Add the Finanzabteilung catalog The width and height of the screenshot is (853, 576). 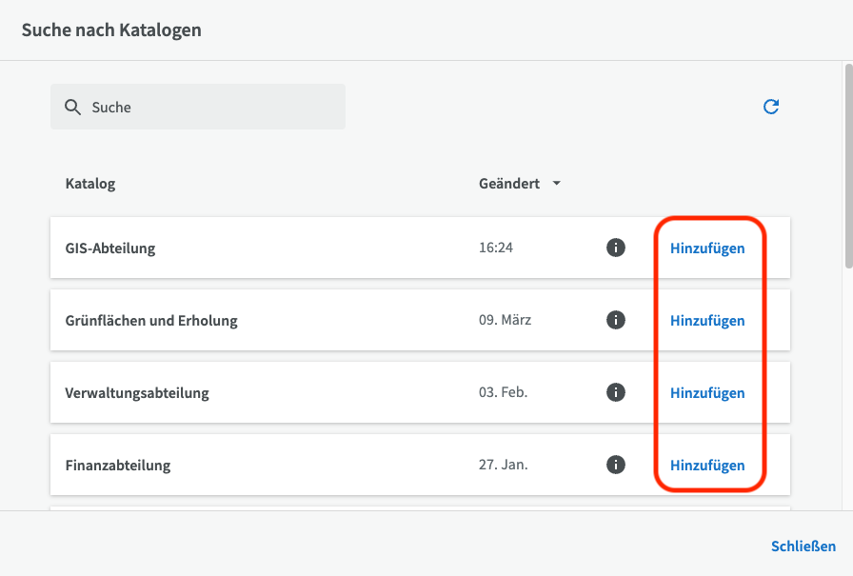point(707,465)
